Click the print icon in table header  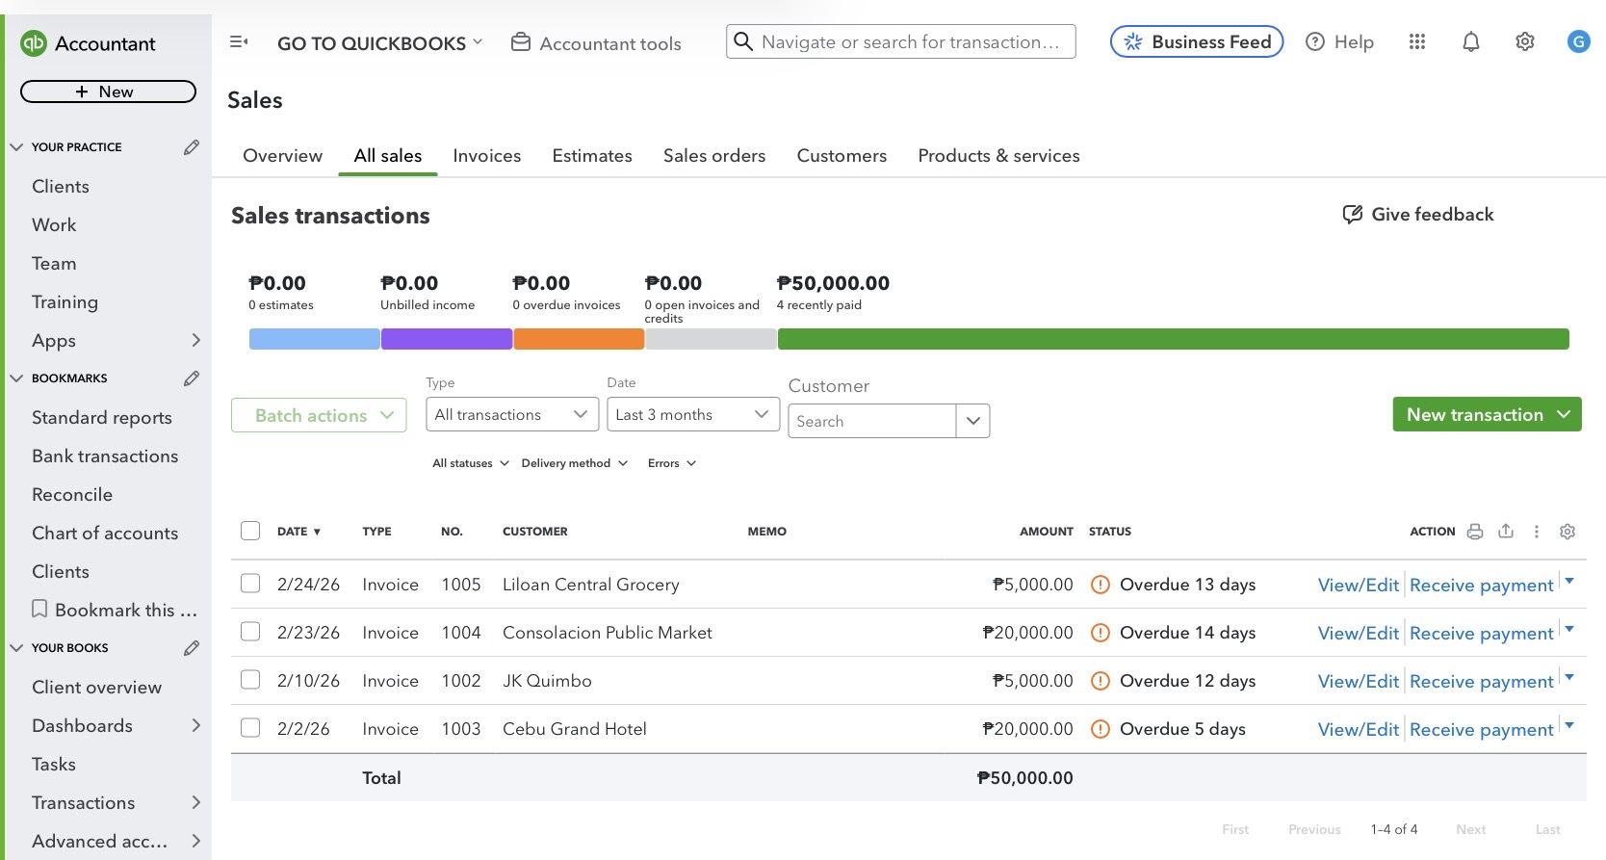coord(1475,532)
